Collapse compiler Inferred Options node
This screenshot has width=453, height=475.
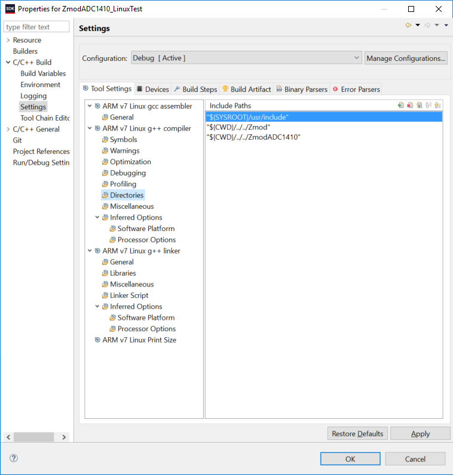pos(97,217)
